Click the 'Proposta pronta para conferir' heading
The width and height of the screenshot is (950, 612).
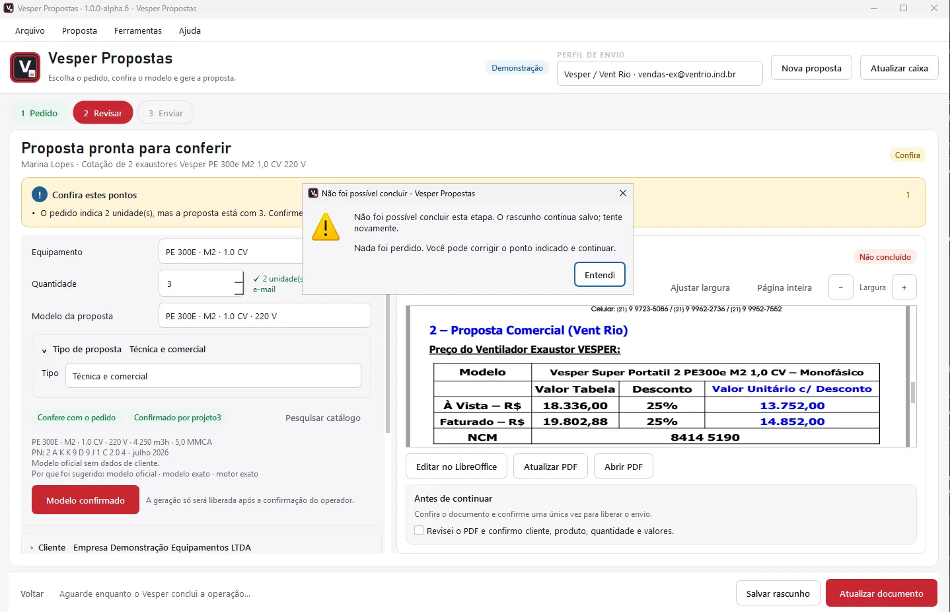click(x=126, y=148)
